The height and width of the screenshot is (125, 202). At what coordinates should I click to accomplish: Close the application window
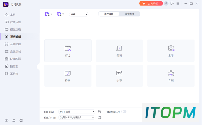point(197,3)
